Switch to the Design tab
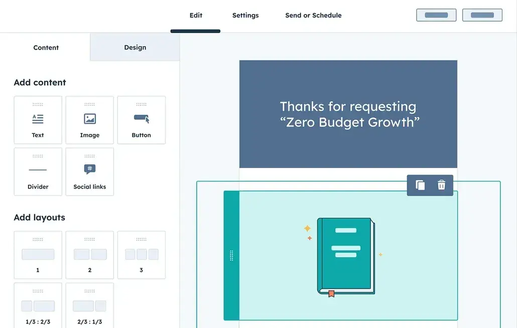The width and height of the screenshot is (517, 328). (135, 47)
